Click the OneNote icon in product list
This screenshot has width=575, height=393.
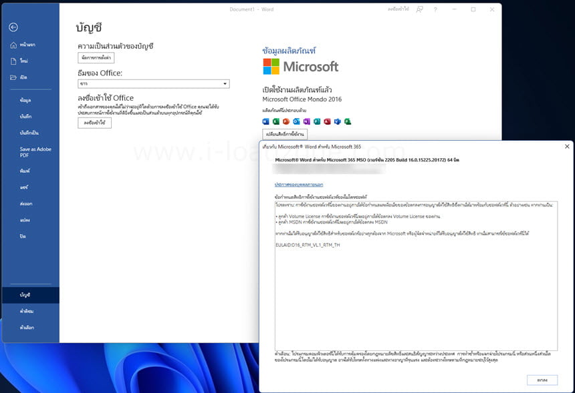point(307,121)
